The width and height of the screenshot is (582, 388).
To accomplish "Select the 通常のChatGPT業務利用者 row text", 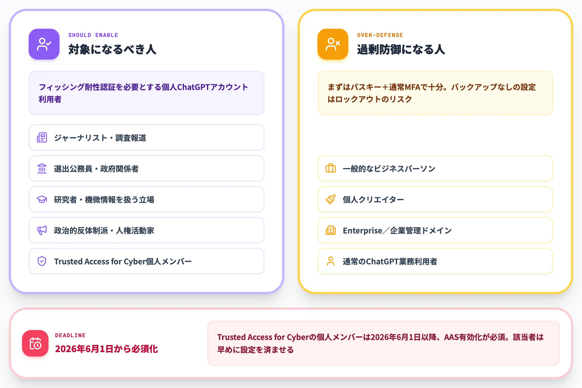I will [x=390, y=261].
